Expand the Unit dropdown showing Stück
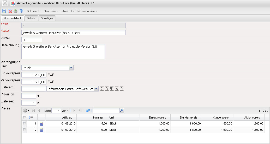The width and height of the screenshot is (270, 144). tap(71, 68)
